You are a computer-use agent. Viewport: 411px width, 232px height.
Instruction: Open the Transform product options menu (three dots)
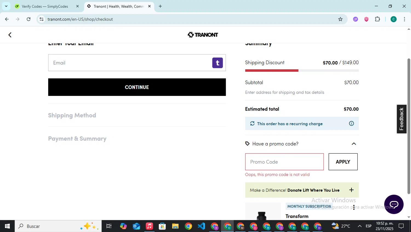pyautogui.click(x=354, y=207)
